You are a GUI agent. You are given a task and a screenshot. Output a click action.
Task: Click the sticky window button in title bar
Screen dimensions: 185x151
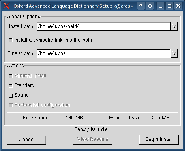click(x=150, y=6)
